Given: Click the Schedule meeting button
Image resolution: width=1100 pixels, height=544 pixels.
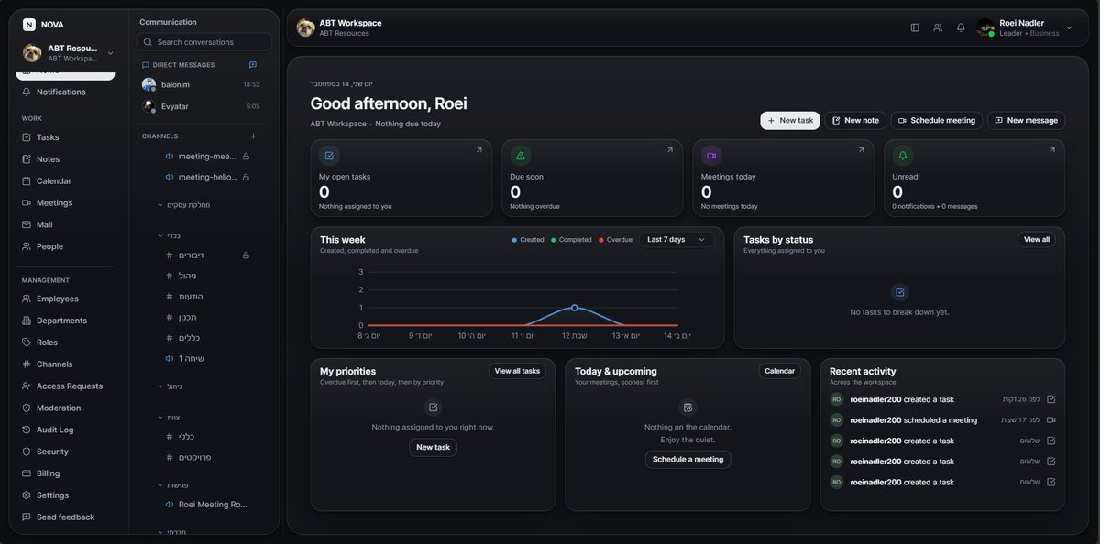Looking at the screenshot, I should click(x=936, y=120).
